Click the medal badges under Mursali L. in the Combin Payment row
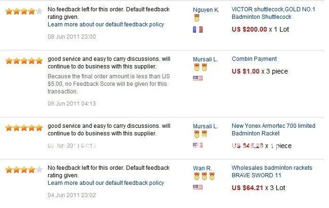This screenshot has width=329, height=208. tap(201, 67)
